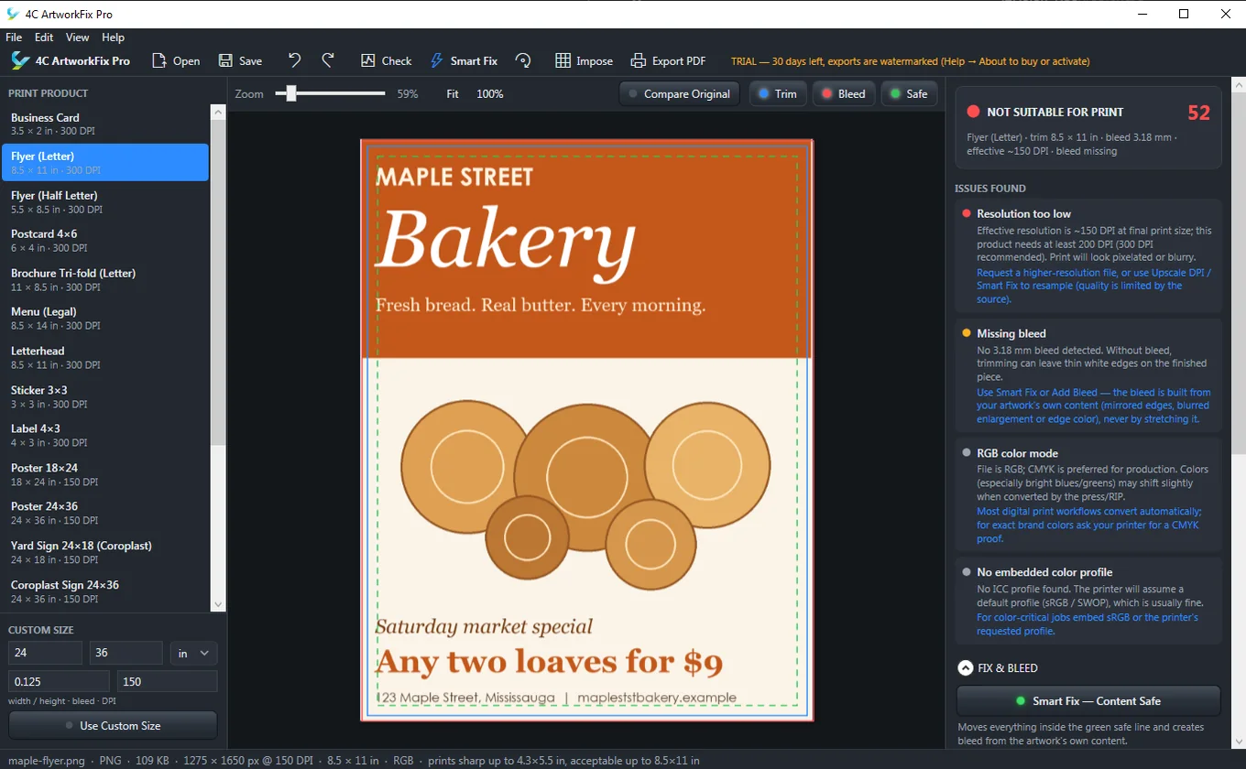The image size is (1246, 769).
Task: Click the Fit zoom button
Action: coord(453,93)
